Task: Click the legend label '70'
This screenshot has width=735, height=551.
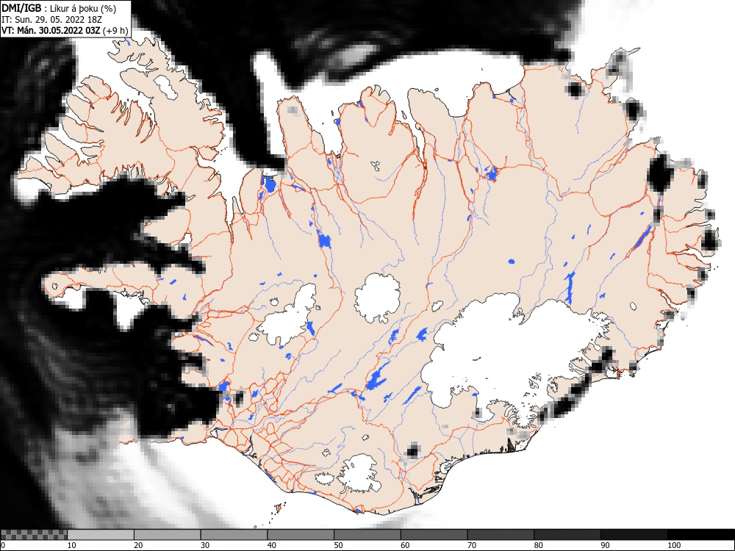Action: click(x=472, y=545)
